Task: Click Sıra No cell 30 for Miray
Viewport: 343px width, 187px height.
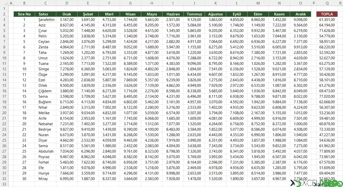Action: point(24,179)
